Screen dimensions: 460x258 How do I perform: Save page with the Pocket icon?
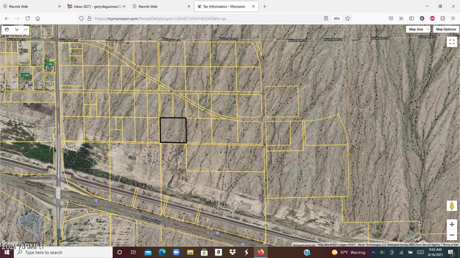point(391,18)
